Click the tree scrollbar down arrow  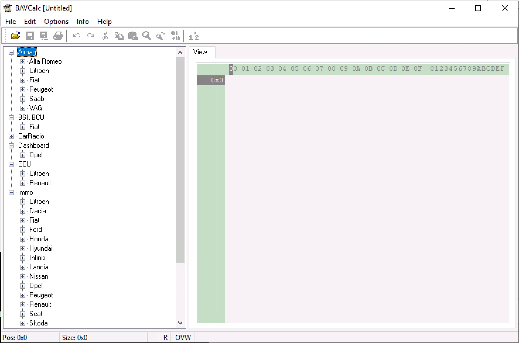pos(180,323)
